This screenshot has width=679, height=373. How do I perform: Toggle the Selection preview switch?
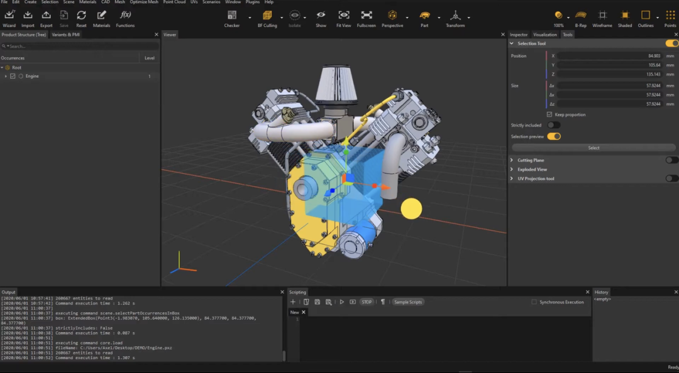click(553, 136)
